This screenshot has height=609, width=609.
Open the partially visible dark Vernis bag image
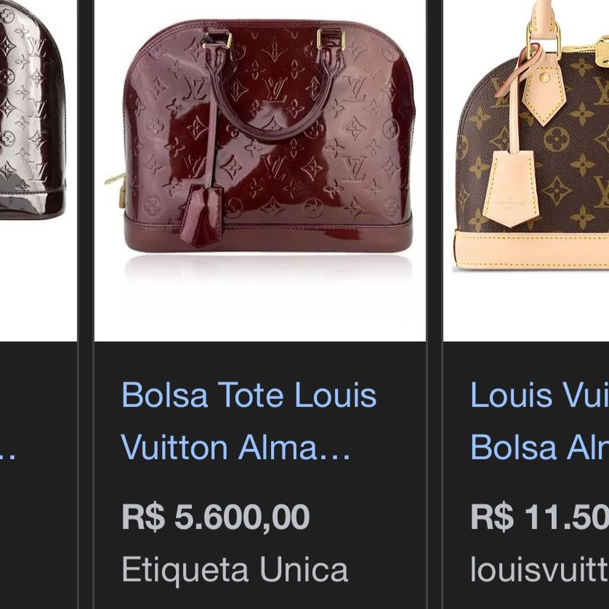pyautogui.click(x=38, y=171)
